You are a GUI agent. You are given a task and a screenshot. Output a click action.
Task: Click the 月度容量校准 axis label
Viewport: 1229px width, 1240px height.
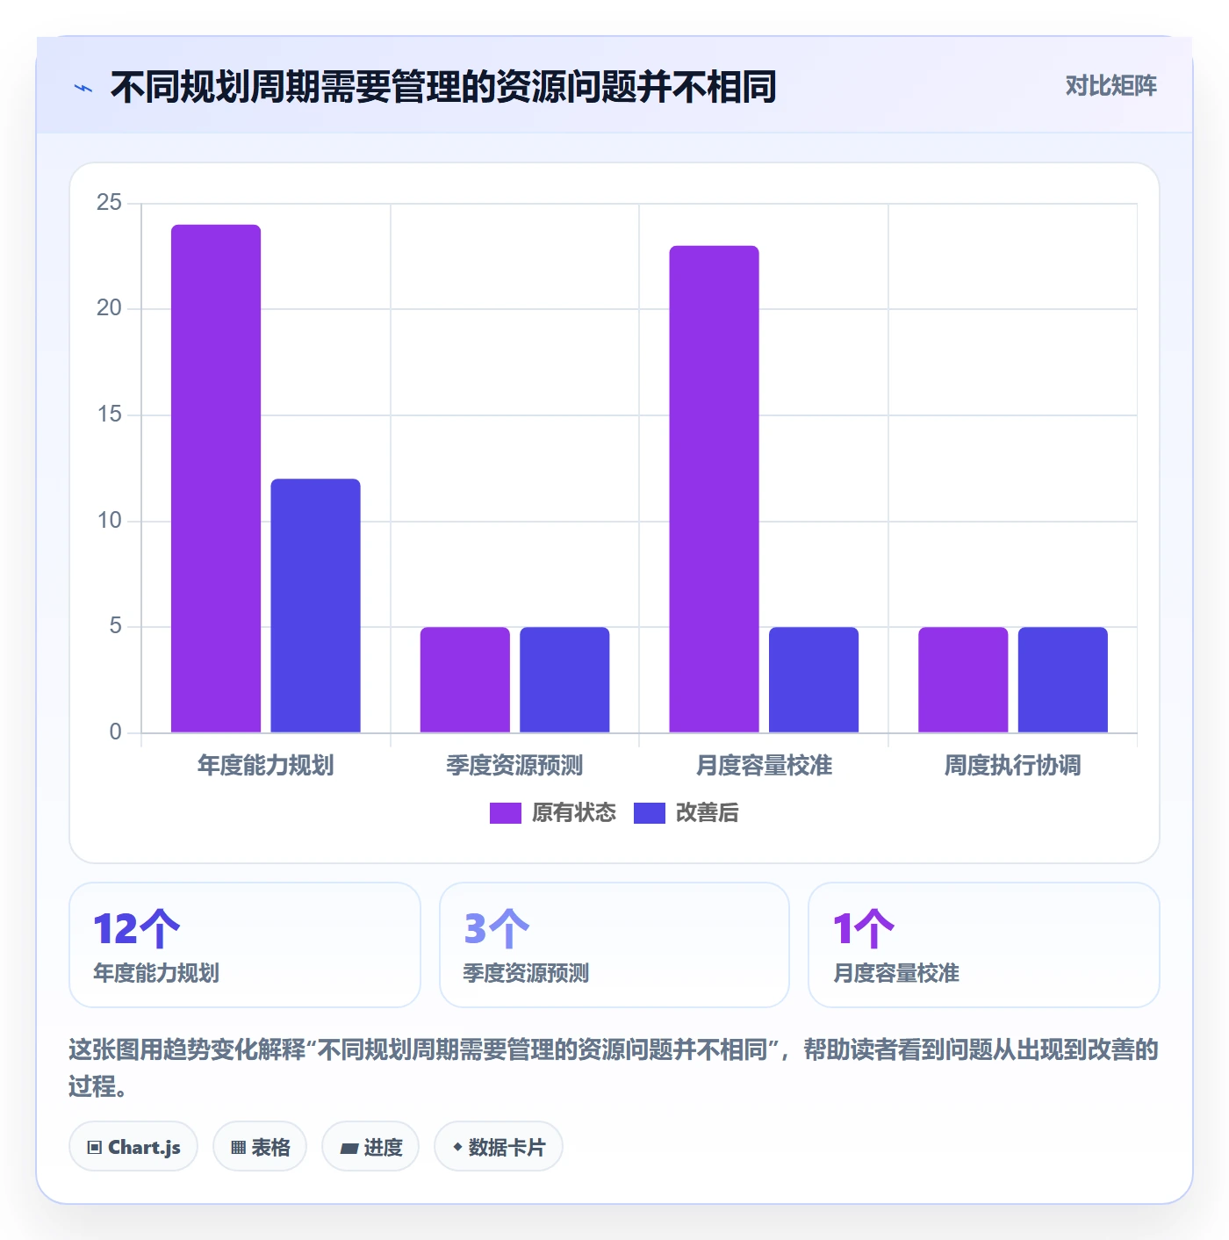[764, 766]
